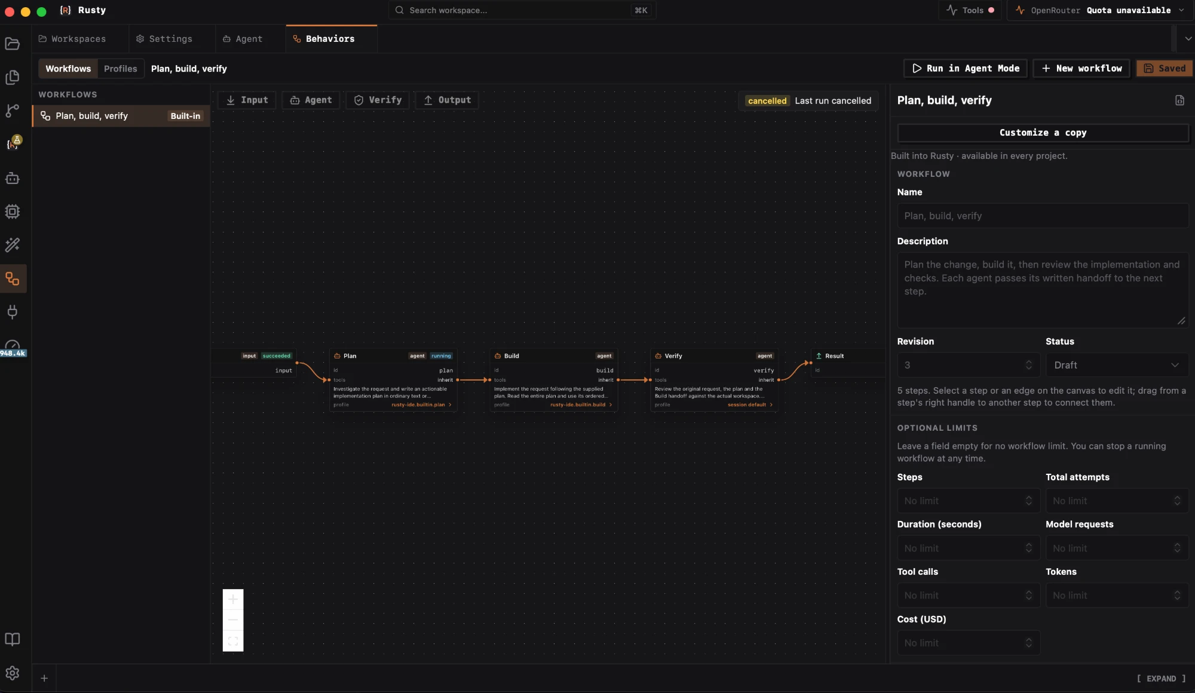Viewport: 1195px width, 693px height.
Task: Open the Verify node session default chevron
Action: pyautogui.click(x=771, y=405)
